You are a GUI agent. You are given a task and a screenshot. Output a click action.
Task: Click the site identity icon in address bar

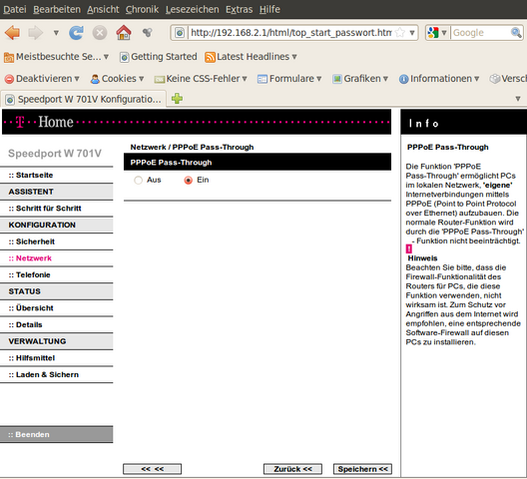coord(180,33)
